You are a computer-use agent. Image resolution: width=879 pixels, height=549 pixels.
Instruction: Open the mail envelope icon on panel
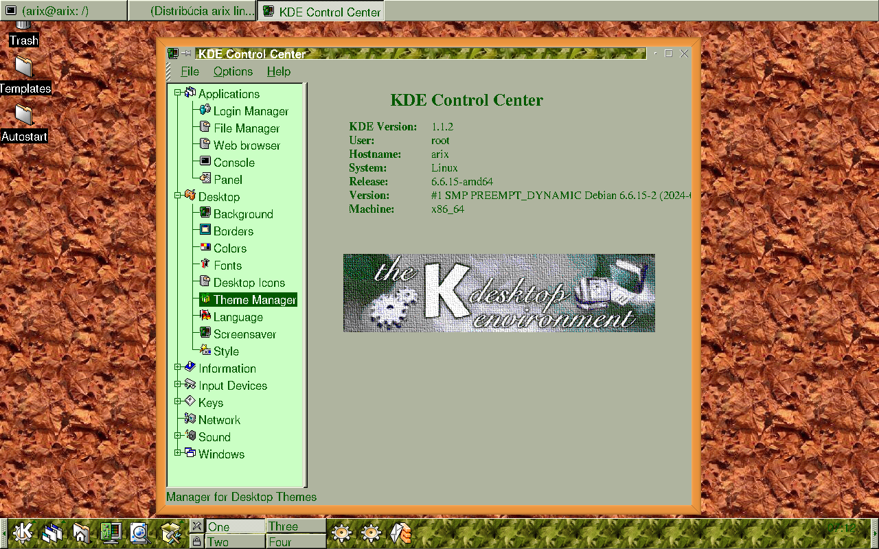pyautogui.click(x=401, y=533)
